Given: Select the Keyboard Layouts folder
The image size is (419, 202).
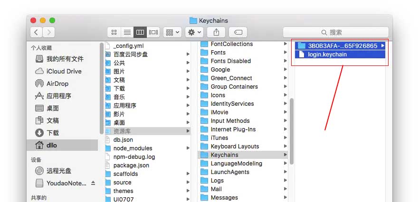Looking at the screenshot, I should coord(243,147).
